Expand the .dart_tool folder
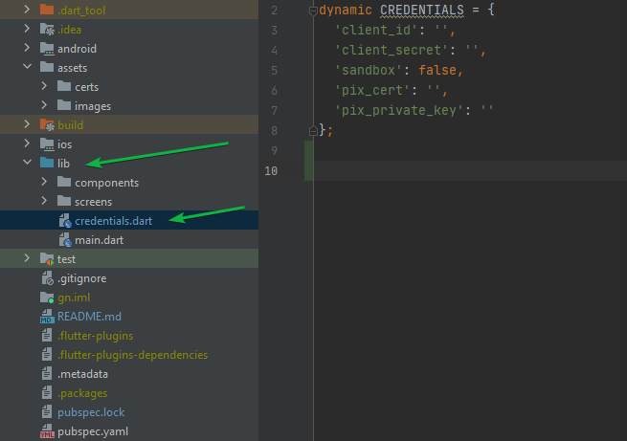This screenshot has width=627, height=441. click(x=27, y=10)
